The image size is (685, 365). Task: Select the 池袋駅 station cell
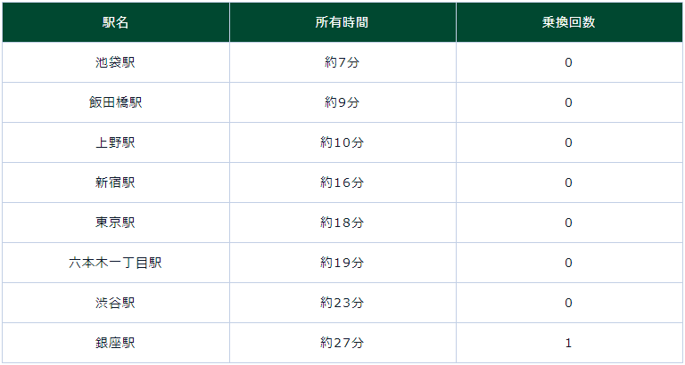[x=115, y=62]
